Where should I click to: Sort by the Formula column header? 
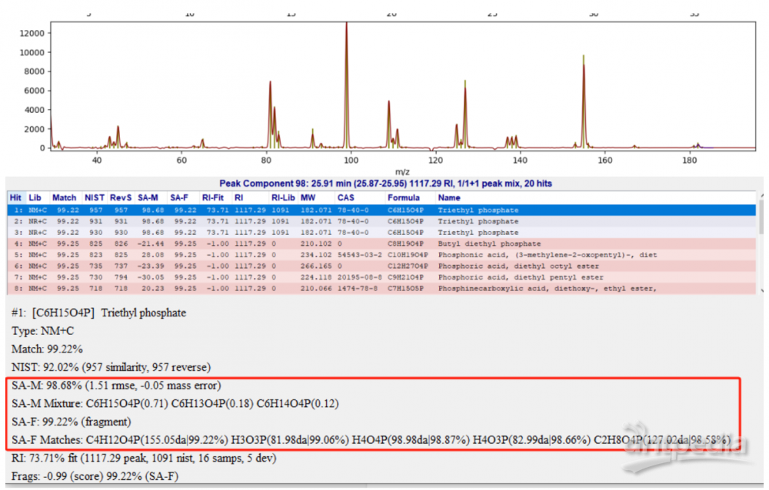point(404,198)
